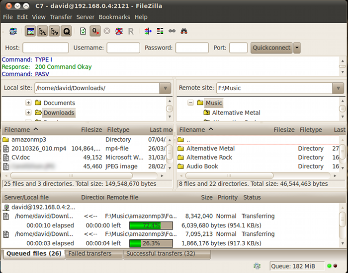The image size is (348, 273).
Task: Toggle directory comparison icon
Action: (x=160, y=31)
